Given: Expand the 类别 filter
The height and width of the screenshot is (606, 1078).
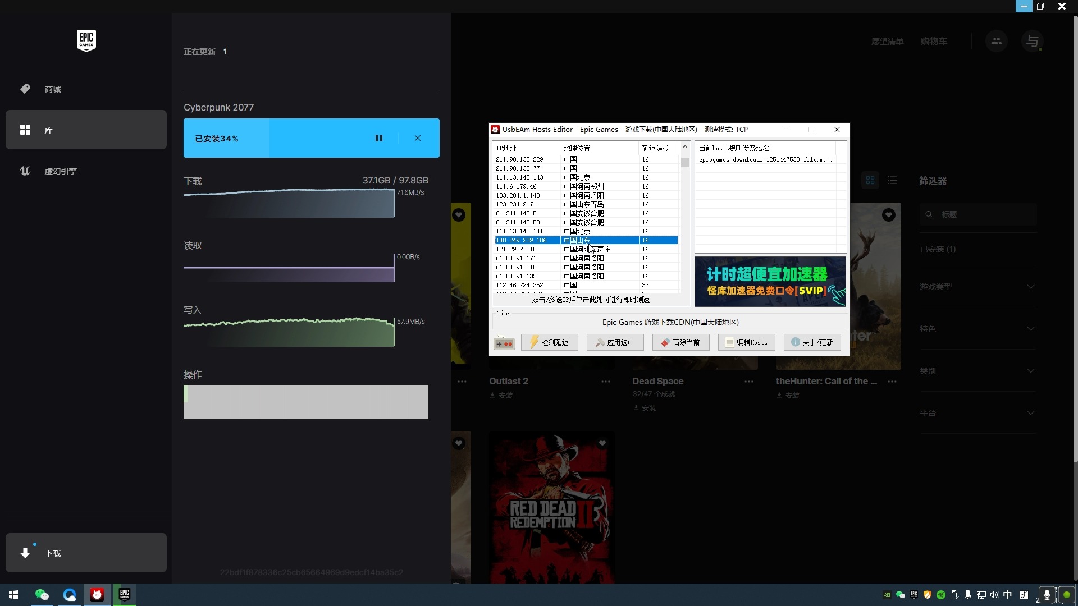Looking at the screenshot, I should 977,371.
